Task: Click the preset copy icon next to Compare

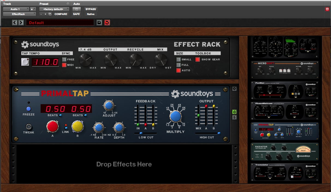Action: (x=50, y=14)
